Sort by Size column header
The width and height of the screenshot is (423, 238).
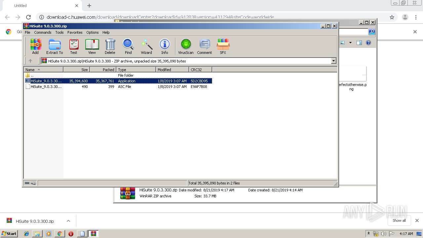[x=76, y=69]
